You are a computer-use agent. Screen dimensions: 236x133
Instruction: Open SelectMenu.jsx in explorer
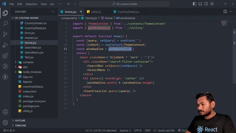[34, 52]
